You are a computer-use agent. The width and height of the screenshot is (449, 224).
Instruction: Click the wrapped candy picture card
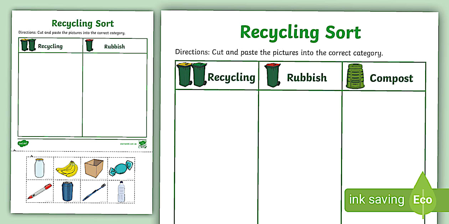point(121,168)
